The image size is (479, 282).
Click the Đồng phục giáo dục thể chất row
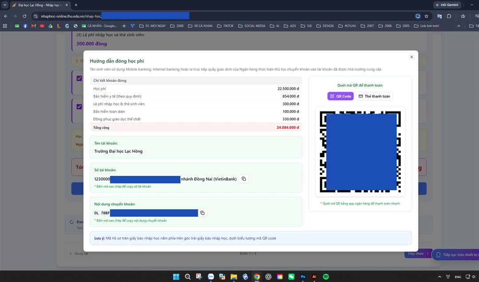pos(196,119)
